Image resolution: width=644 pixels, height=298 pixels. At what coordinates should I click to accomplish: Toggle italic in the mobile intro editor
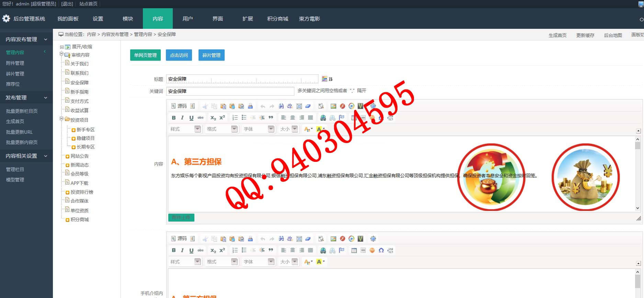[182, 250]
